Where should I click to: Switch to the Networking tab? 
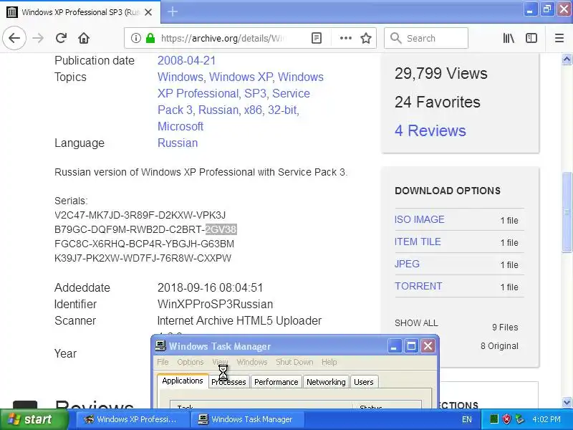pos(326,382)
